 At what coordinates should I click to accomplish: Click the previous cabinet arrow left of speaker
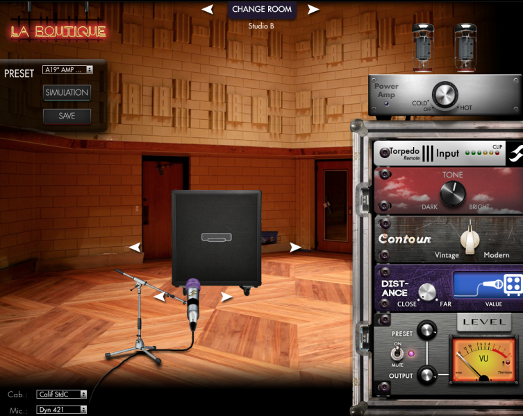coord(135,247)
